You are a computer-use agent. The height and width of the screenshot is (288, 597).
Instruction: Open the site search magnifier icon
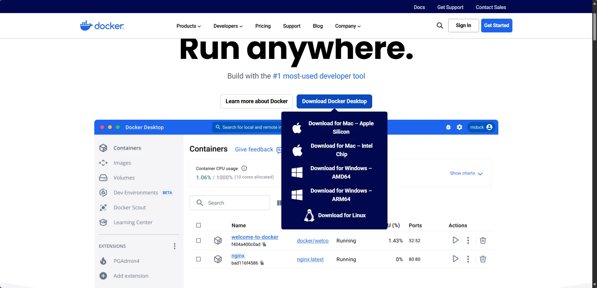[x=440, y=26]
